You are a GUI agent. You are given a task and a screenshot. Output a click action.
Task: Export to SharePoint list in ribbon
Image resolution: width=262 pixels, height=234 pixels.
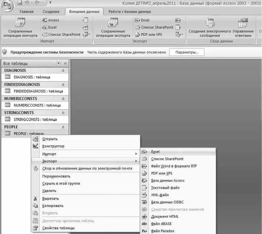pyautogui.click(x=154, y=27)
